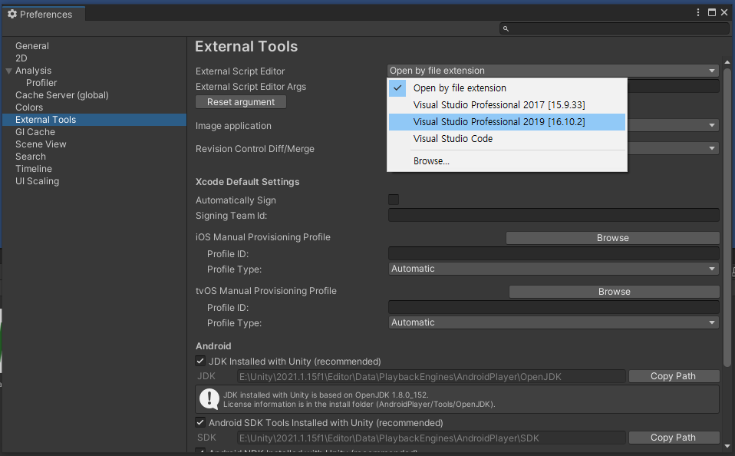Choose Visual Studio Professional 2017 [15.9.33]
735x456 pixels.
pyautogui.click(x=507, y=104)
